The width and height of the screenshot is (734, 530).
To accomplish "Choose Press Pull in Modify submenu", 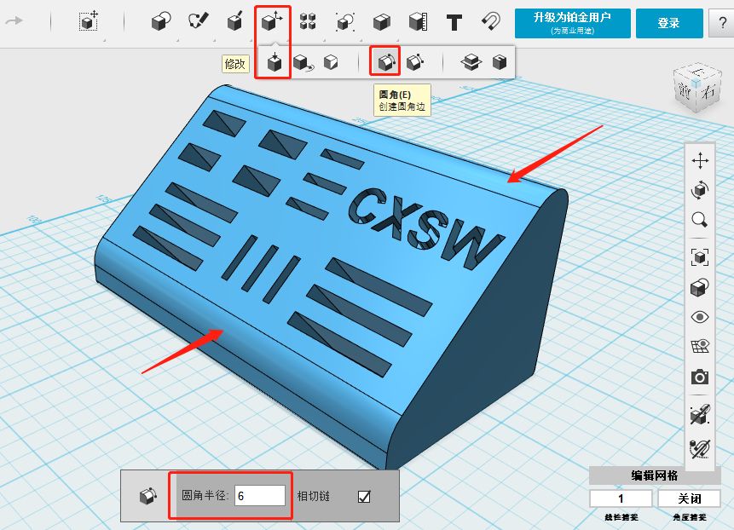I will tap(275, 61).
